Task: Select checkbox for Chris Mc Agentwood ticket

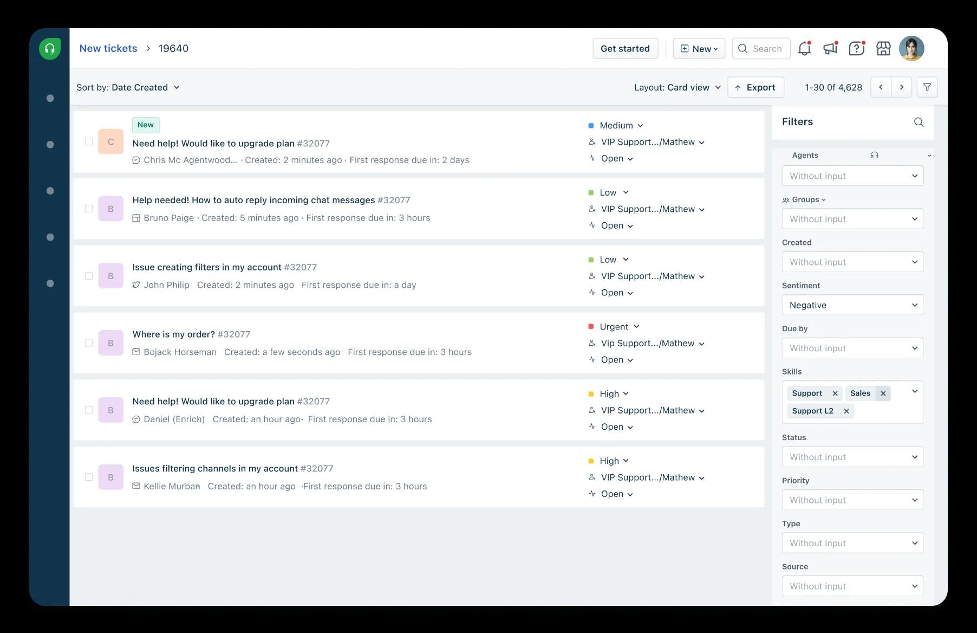Action: (x=89, y=141)
